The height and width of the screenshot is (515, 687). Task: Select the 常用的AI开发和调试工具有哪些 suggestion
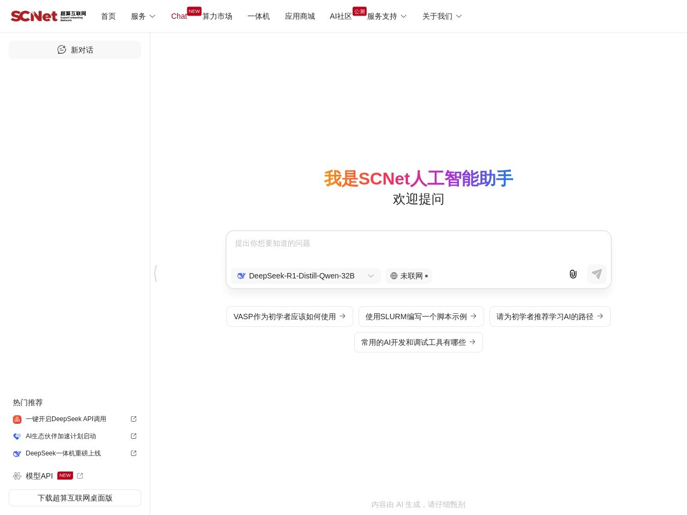[419, 342]
